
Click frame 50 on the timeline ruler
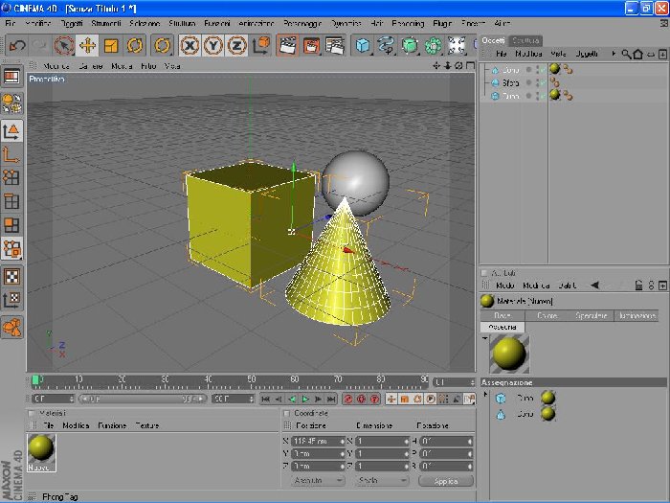tap(251, 379)
